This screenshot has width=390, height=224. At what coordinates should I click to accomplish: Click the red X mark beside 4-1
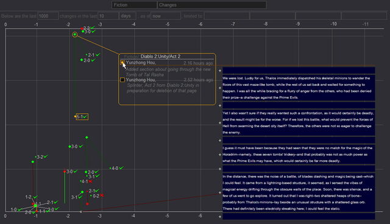pos(90,181)
